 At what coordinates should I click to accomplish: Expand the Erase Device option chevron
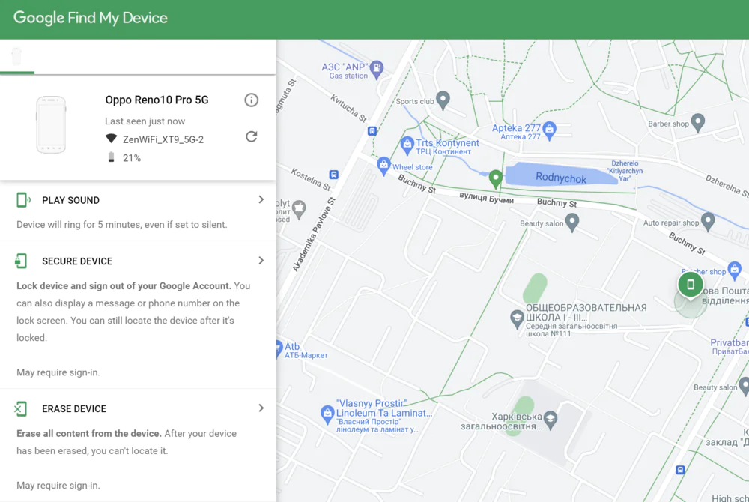point(261,408)
